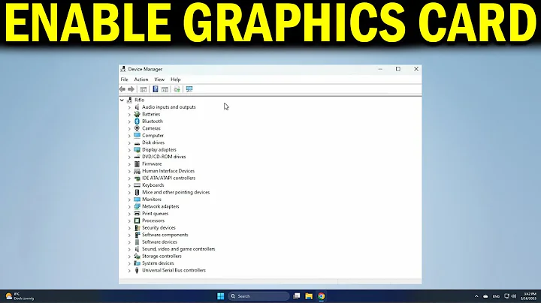This screenshot has height=303, width=541.
Task: Click the Security devices icon
Action: point(137,227)
